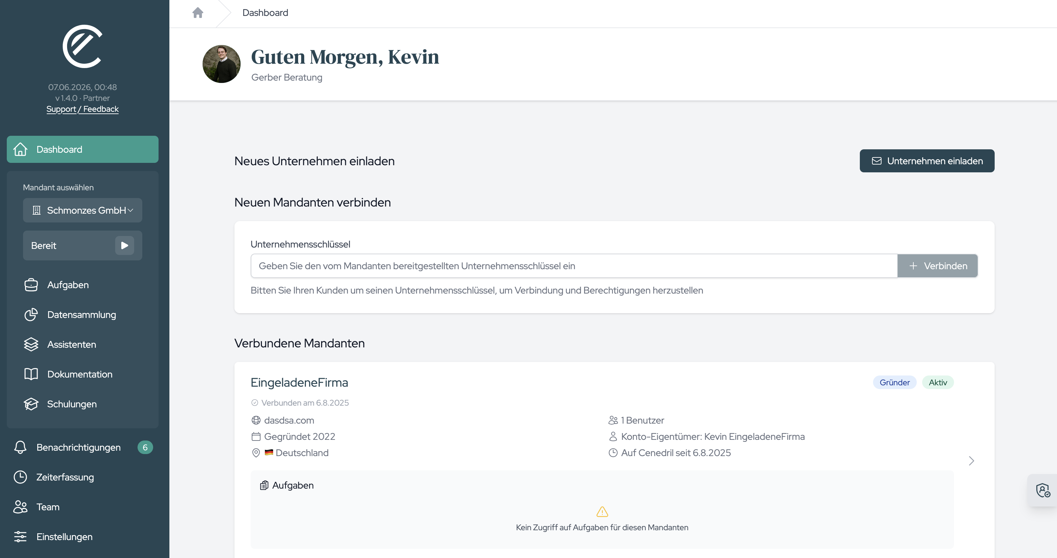
Task: Click the Einstellungen sliders icon
Action: [20, 537]
